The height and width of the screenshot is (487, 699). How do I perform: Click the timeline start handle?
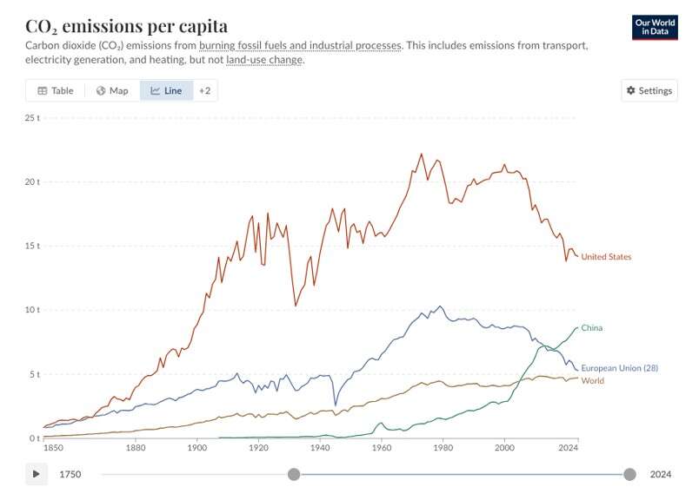click(294, 474)
